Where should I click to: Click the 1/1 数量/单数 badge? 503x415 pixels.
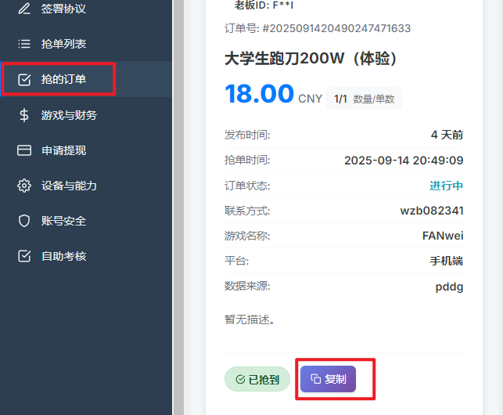(365, 99)
